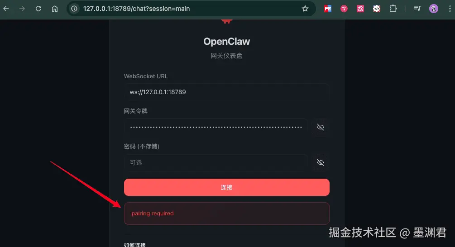This screenshot has width=455, height=247.
Task: Open the Extensions puzzle-piece menu
Action: (393, 9)
